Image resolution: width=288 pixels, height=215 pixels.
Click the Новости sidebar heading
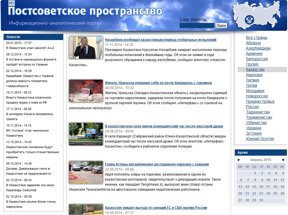point(13,37)
